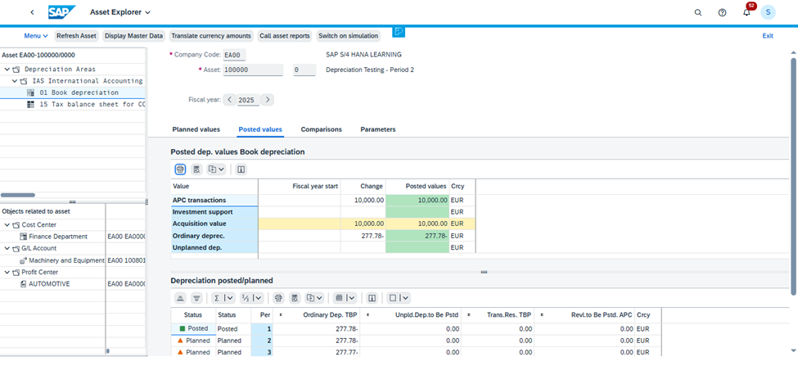
Task: Collapse the Cost Center node
Action: (7, 225)
